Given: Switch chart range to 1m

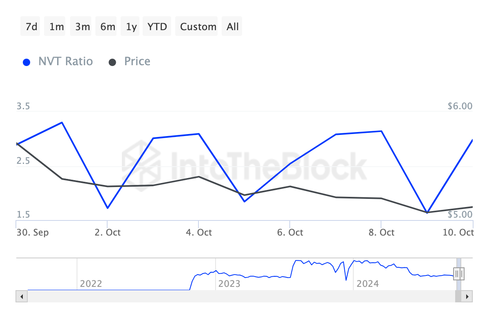Looking at the screenshot, I should click(x=56, y=26).
